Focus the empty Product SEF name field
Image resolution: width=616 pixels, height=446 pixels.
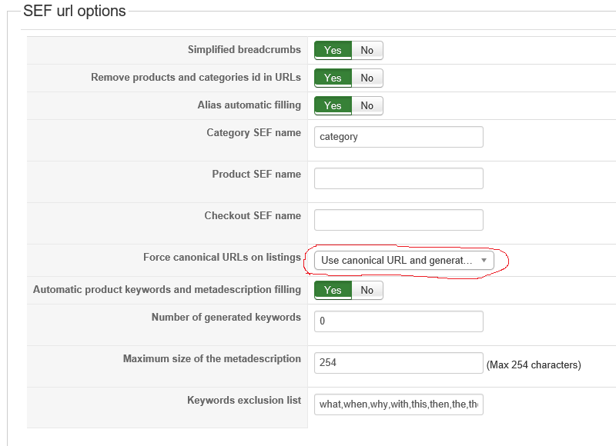[x=398, y=178]
